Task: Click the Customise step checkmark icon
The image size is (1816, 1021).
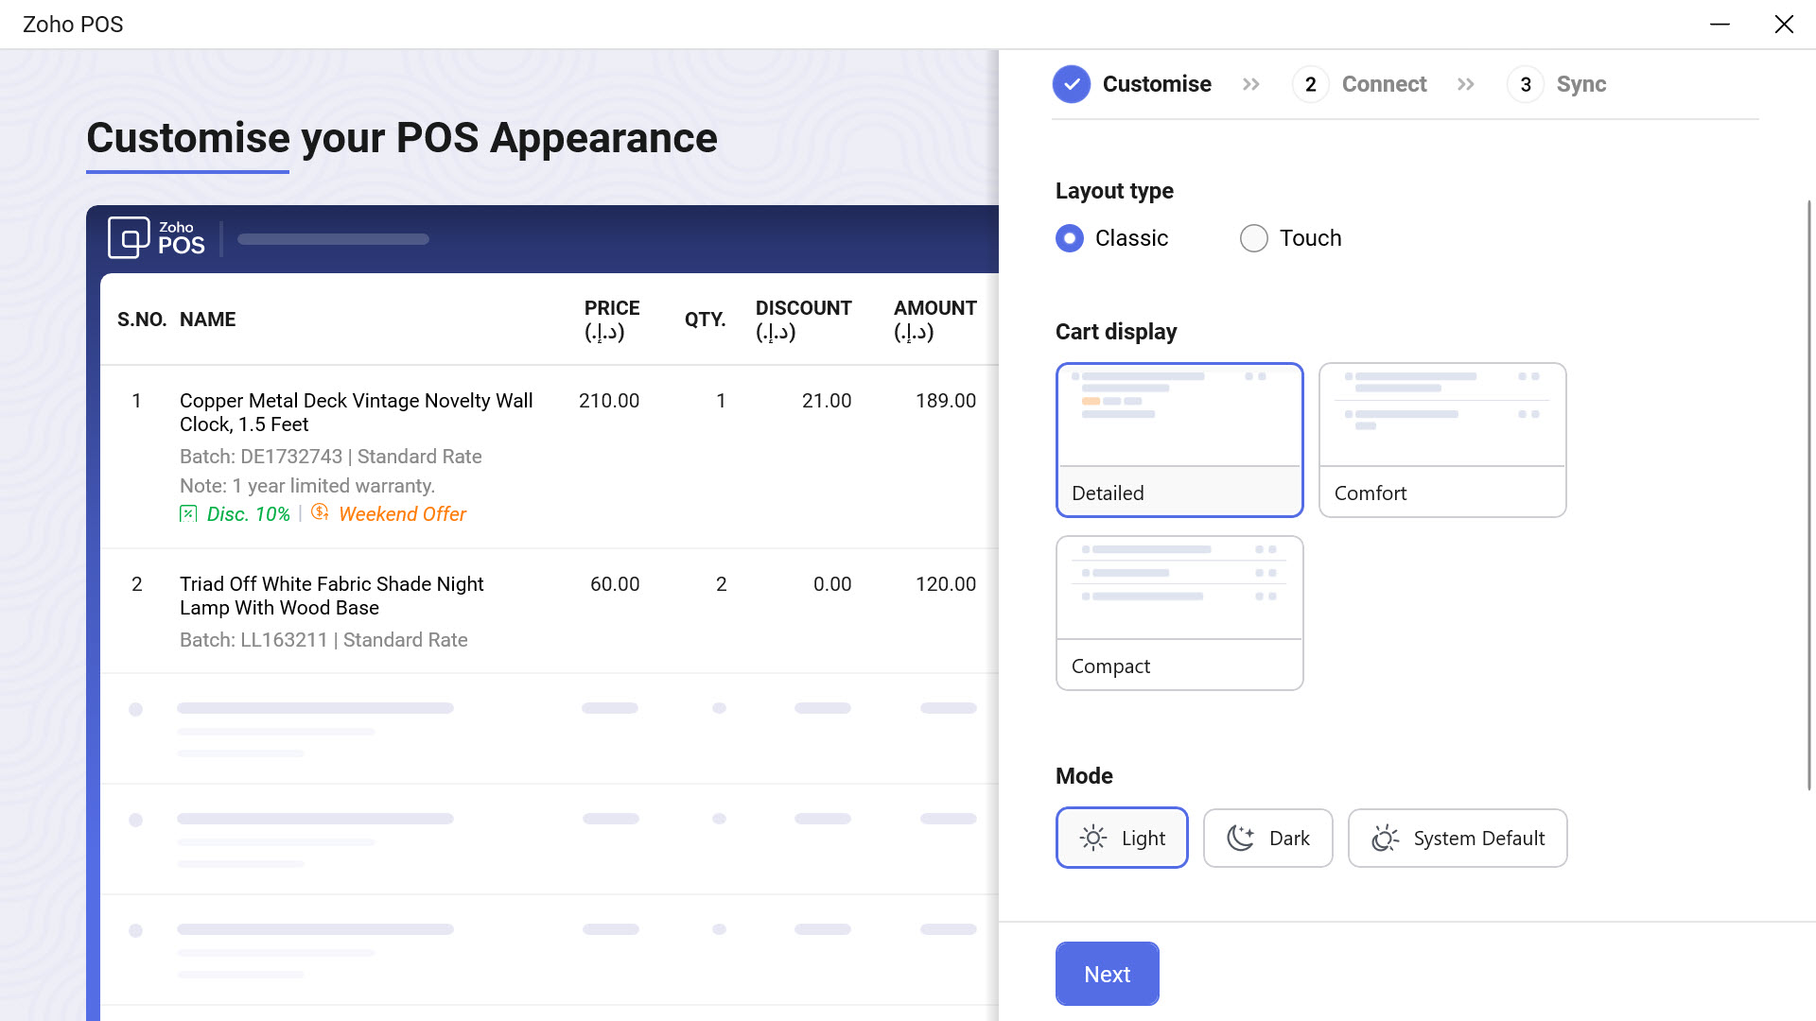Action: tap(1071, 84)
